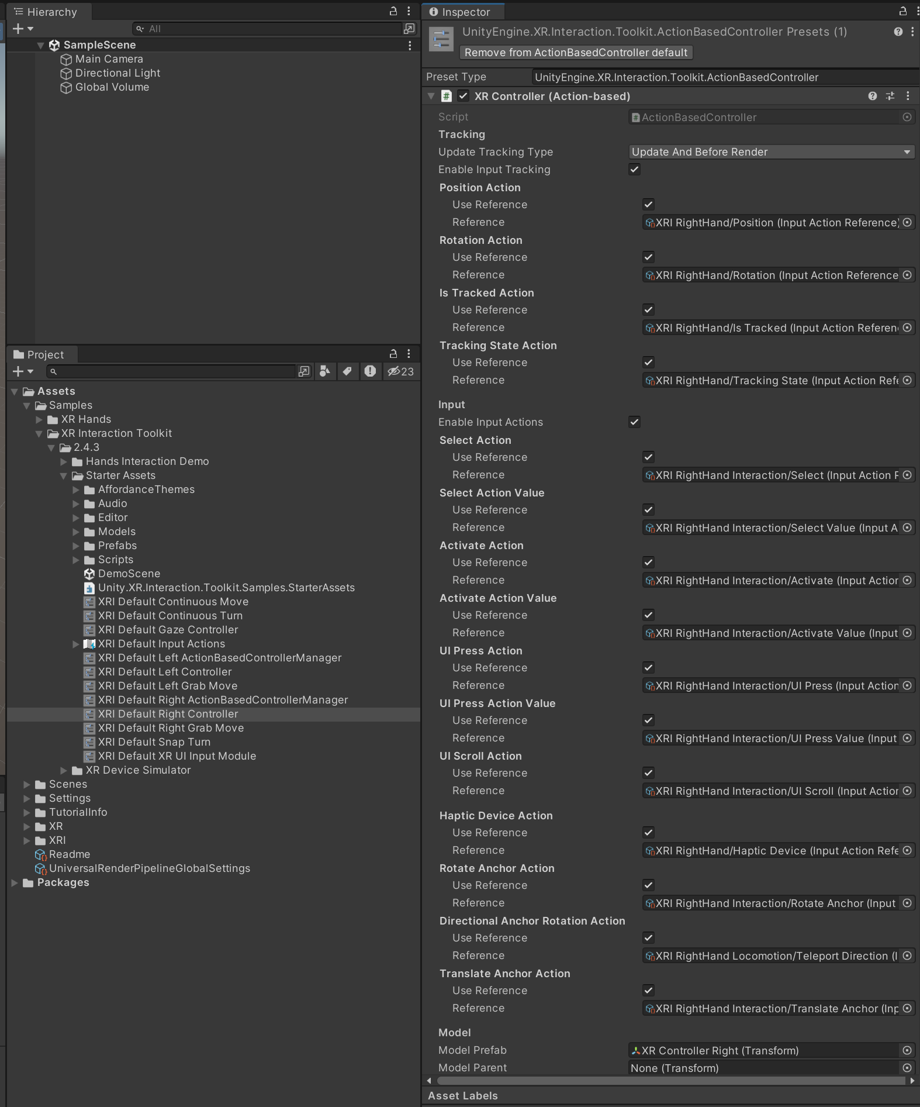
Task: Click XR Controller component preset sliders icon
Action: 890,96
